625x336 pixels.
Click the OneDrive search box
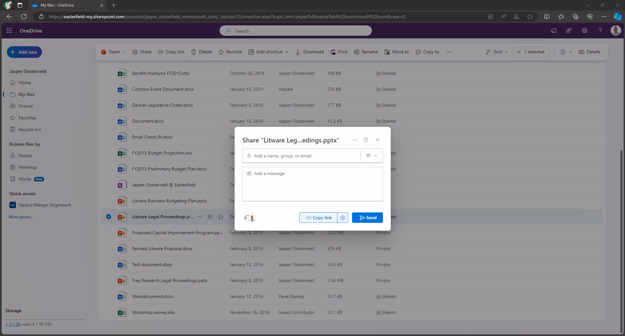coord(295,31)
